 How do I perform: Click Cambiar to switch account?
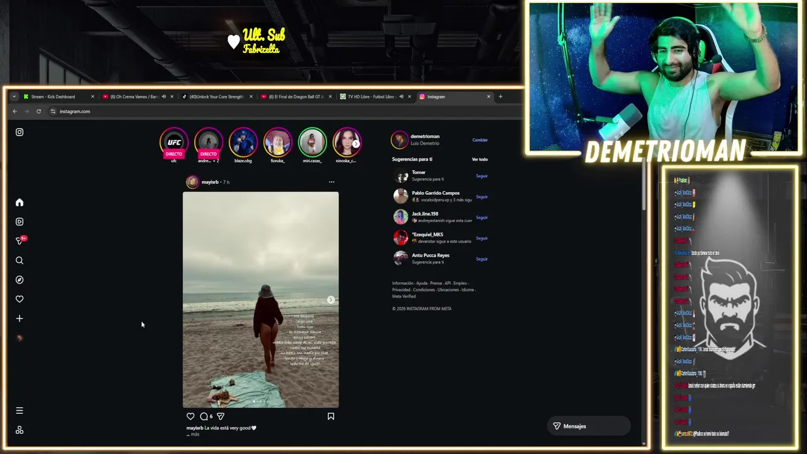(480, 140)
